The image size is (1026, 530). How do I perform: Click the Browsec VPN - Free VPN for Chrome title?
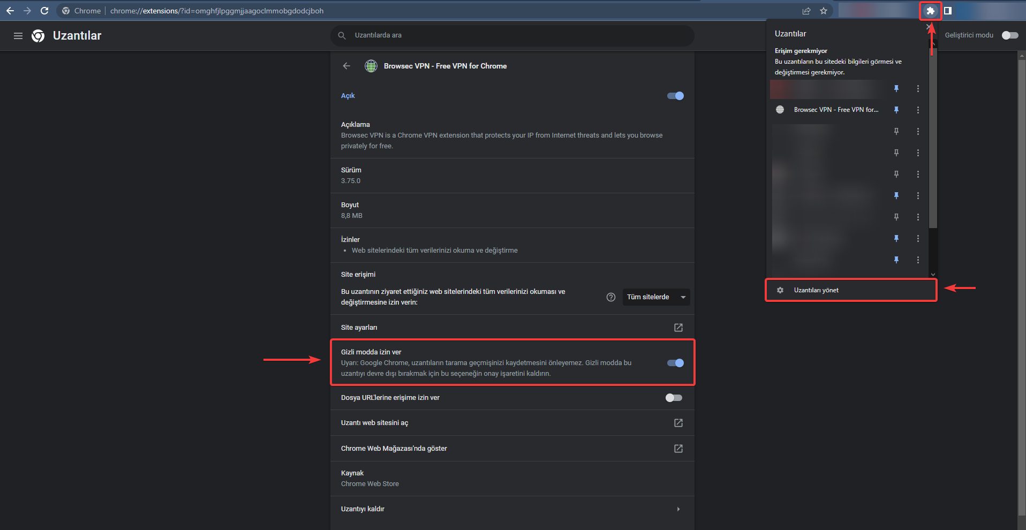(445, 66)
